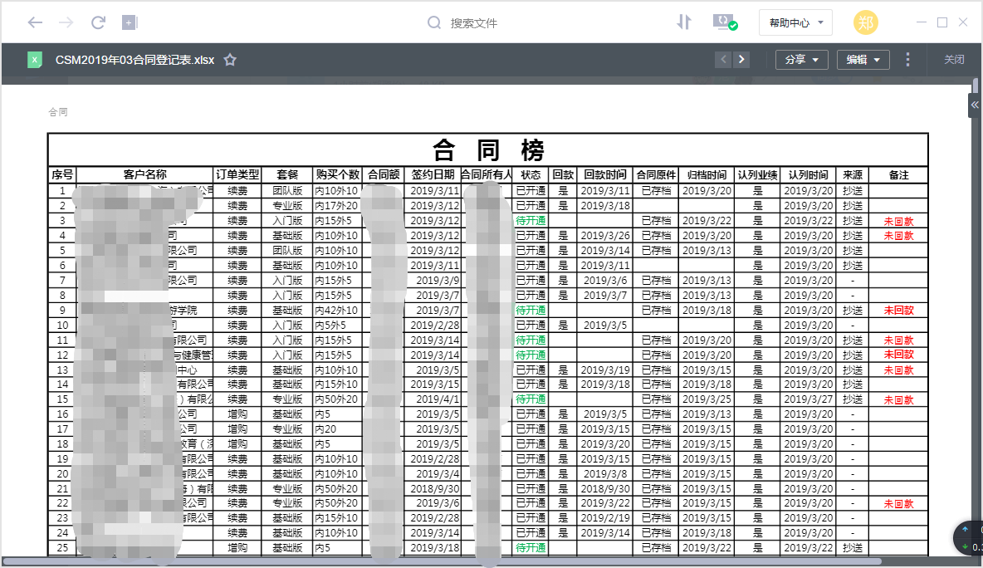Viewport: 983px width, 568px height.
Task: Select the 合同 sheet tab
Action: pyautogui.click(x=58, y=111)
